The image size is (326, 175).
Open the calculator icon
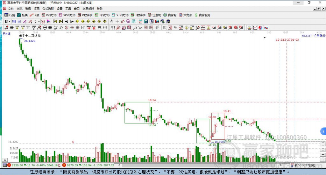click(146, 21)
